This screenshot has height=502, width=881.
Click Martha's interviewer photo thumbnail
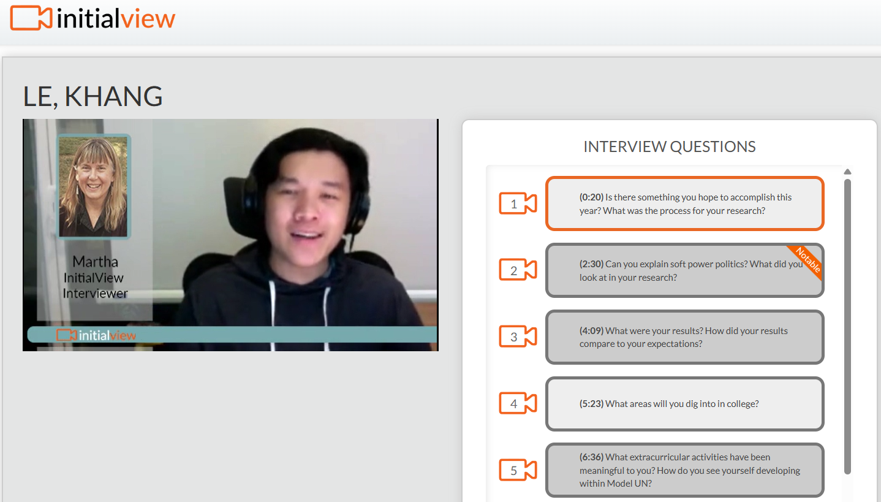point(93,186)
